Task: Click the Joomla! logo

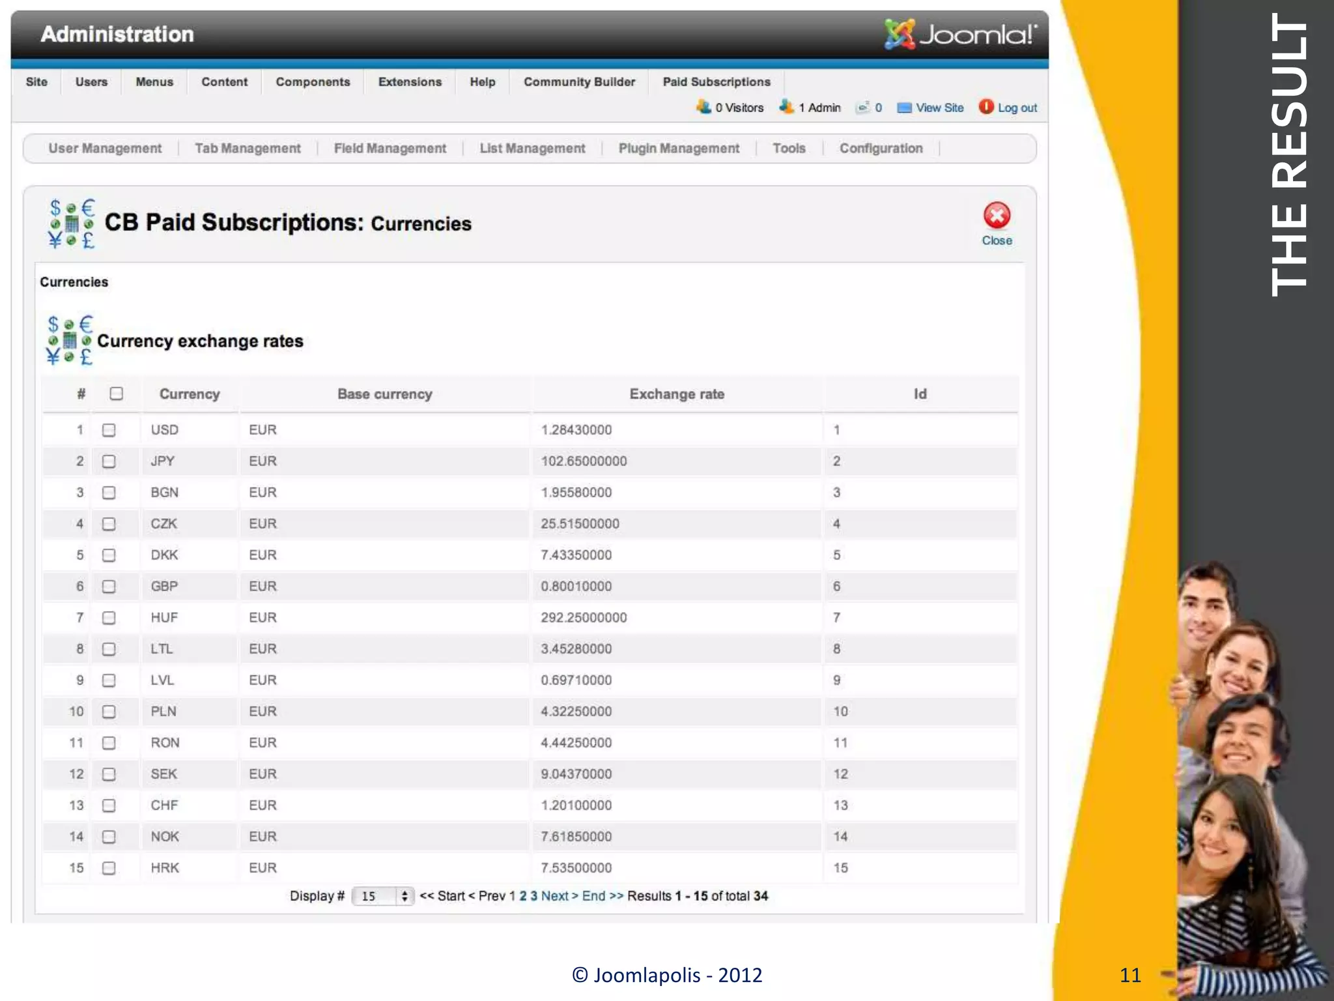Action: (x=960, y=34)
